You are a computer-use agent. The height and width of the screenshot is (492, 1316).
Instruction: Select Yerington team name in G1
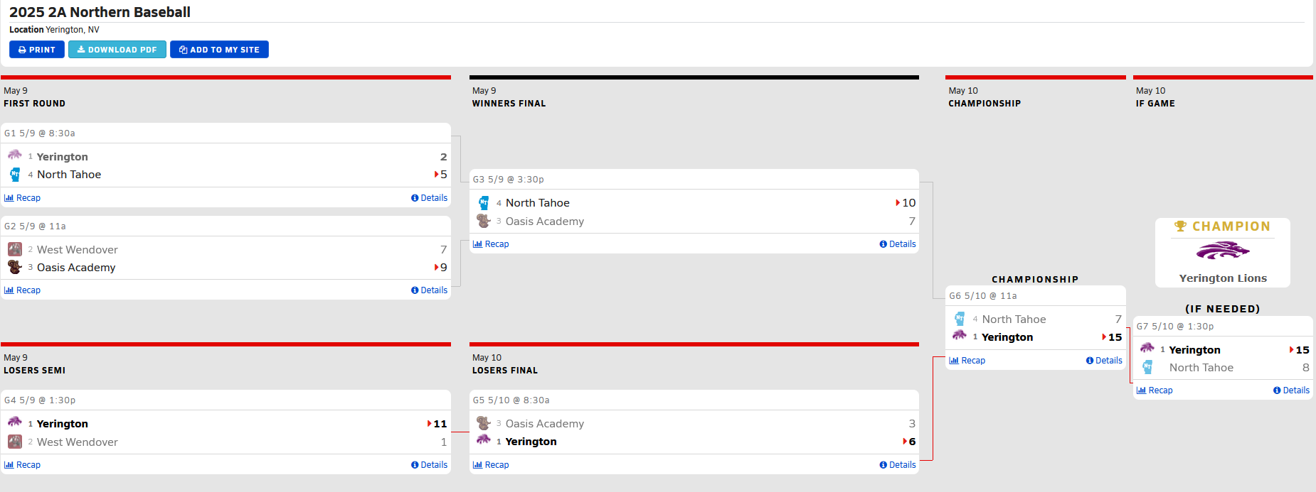coord(63,157)
